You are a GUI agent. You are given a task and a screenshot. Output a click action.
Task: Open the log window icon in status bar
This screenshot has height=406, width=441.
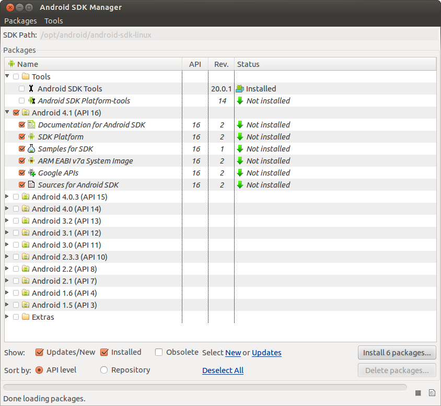pyautogui.click(x=432, y=393)
